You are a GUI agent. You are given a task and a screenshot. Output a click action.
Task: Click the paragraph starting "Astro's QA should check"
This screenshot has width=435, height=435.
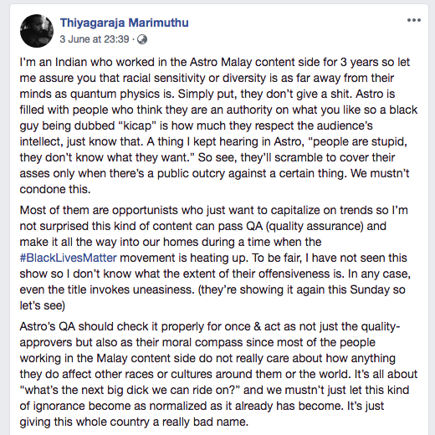pos(218,374)
